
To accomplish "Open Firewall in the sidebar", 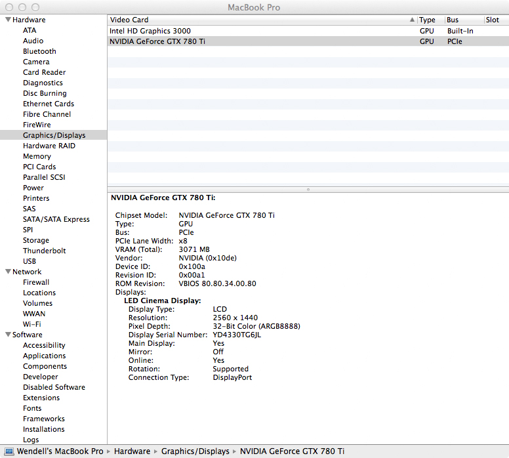I will point(36,282).
